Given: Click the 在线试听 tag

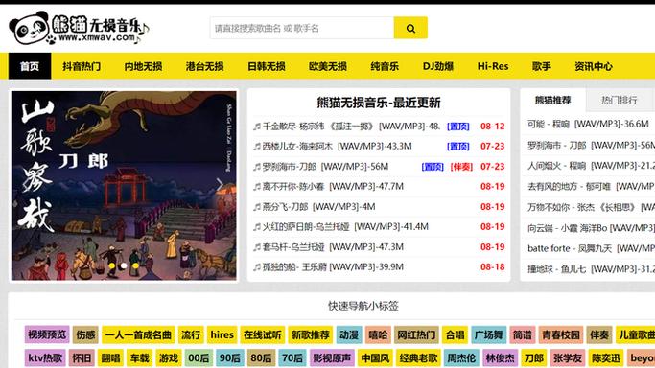Looking at the screenshot, I should [263, 334].
